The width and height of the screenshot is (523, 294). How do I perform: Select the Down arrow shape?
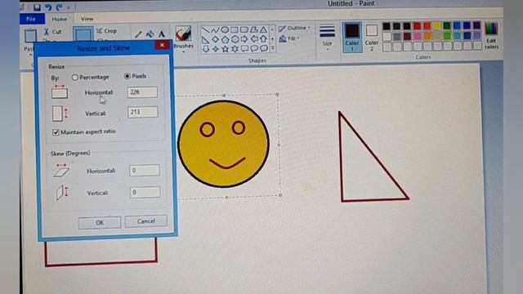206,49
